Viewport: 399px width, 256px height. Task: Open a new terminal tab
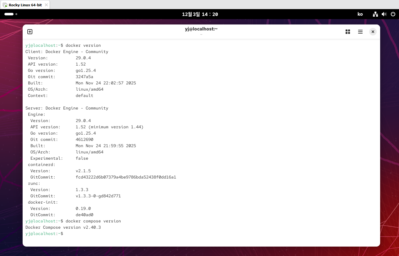(30, 32)
